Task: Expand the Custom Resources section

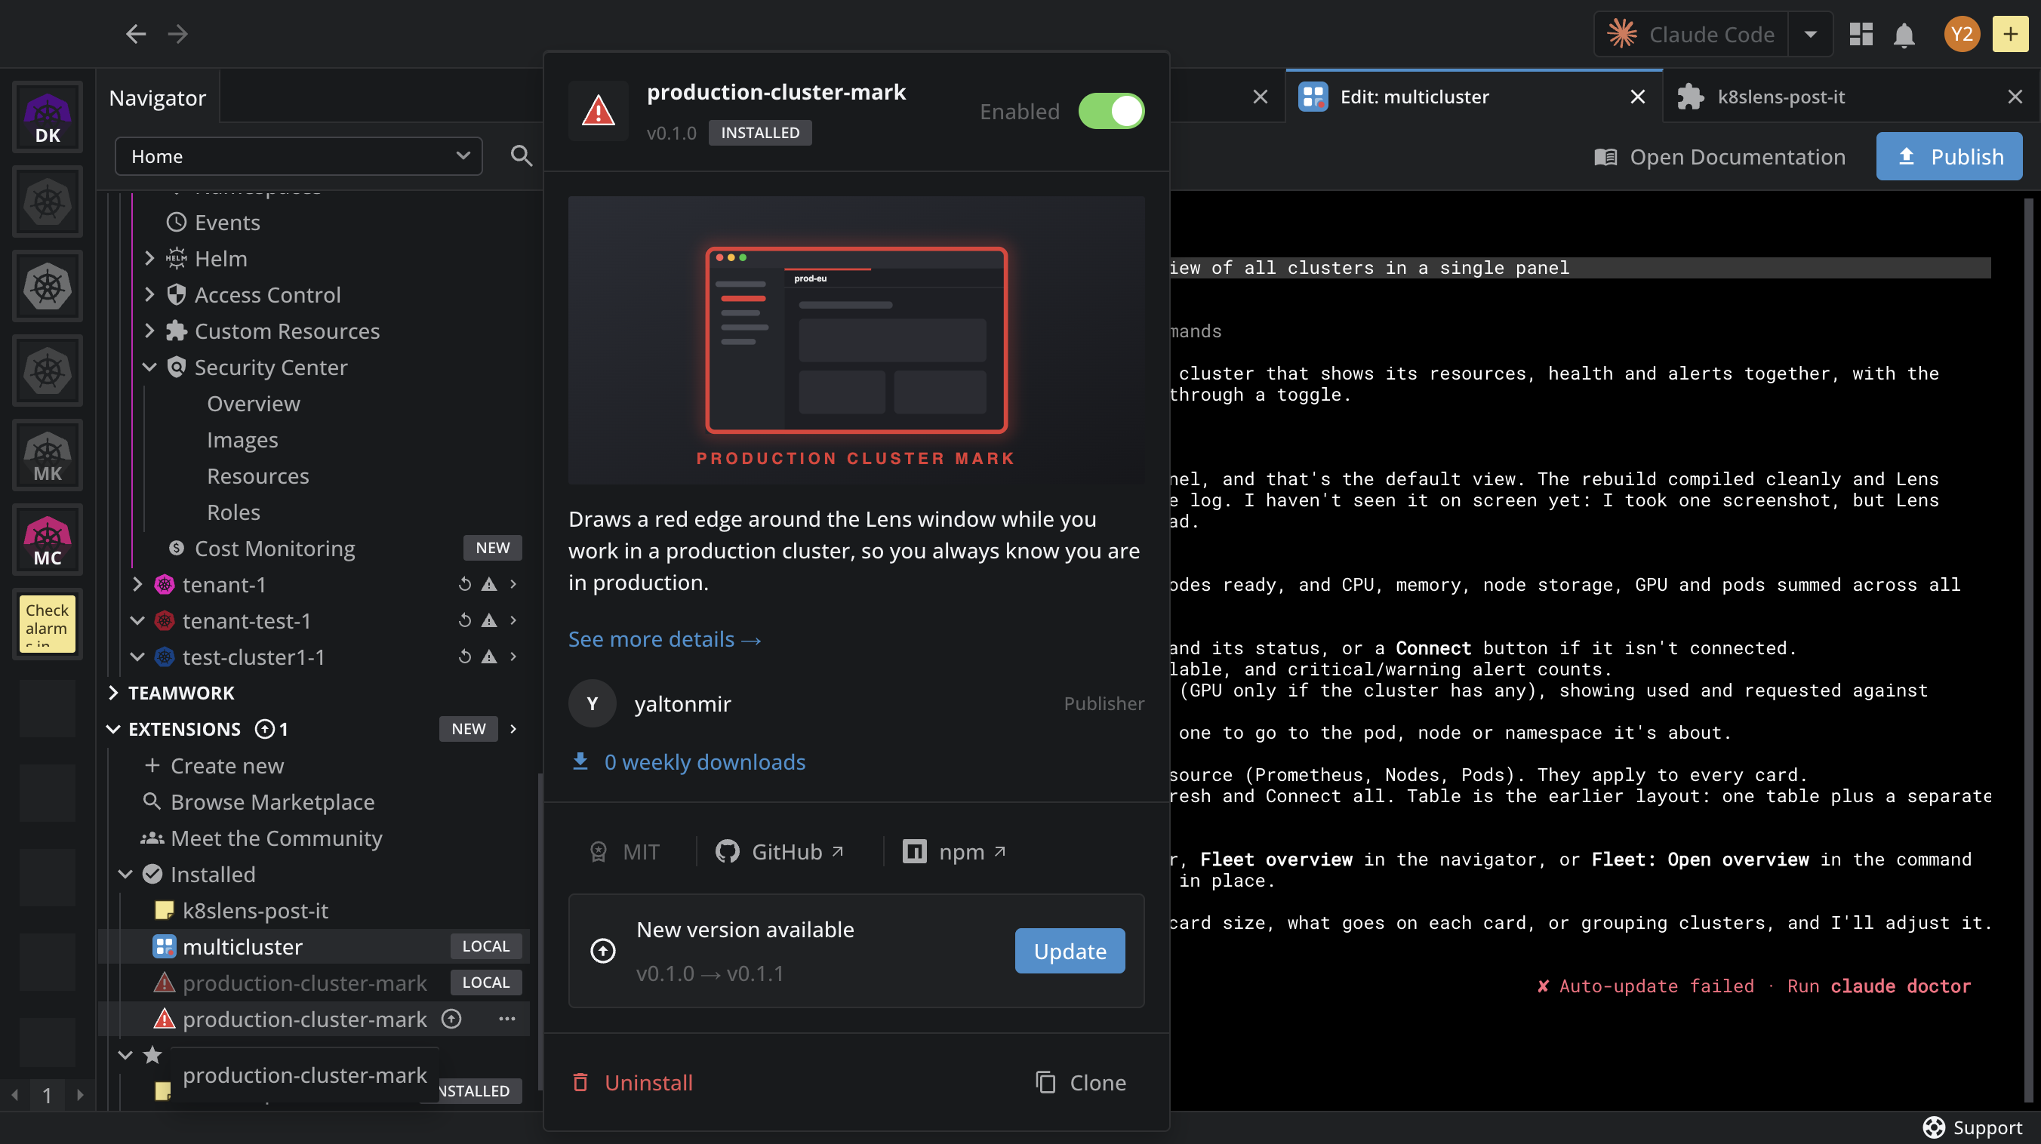Action: pos(149,331)
